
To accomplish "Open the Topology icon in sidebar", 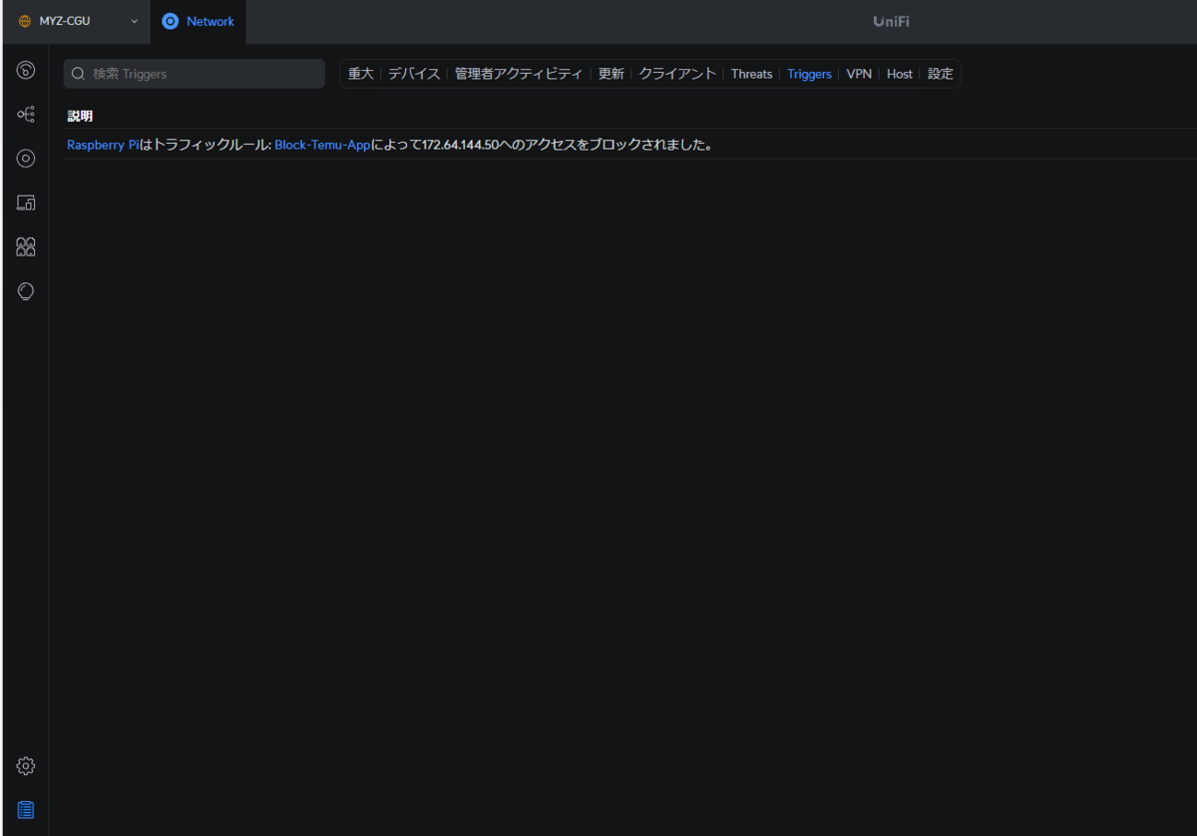I will pyautogui.click(x=26, y=115).
